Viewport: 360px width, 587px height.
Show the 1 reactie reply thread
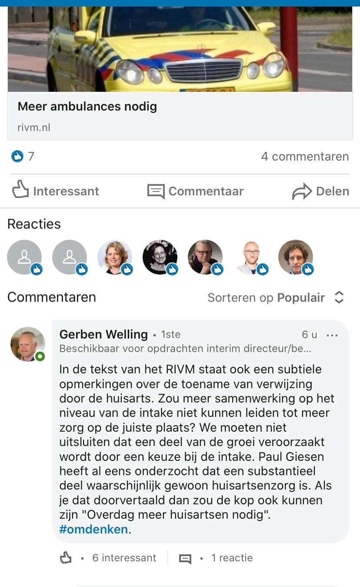point(231,558)
